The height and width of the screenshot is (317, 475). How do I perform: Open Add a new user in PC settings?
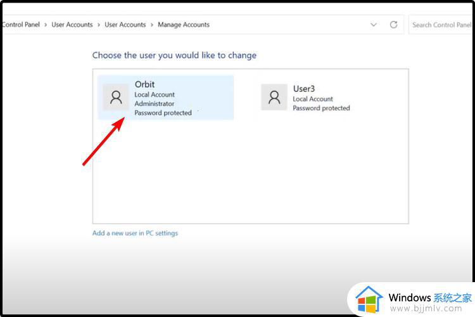point(135,233)
